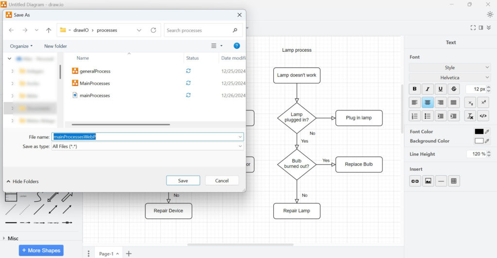Click the strikethrough format icon
497x258 pixels.
coord(453,89)
